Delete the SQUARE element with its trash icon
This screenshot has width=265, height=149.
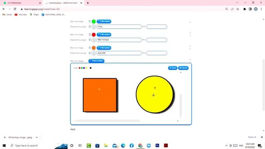click(x=90, y=53)
